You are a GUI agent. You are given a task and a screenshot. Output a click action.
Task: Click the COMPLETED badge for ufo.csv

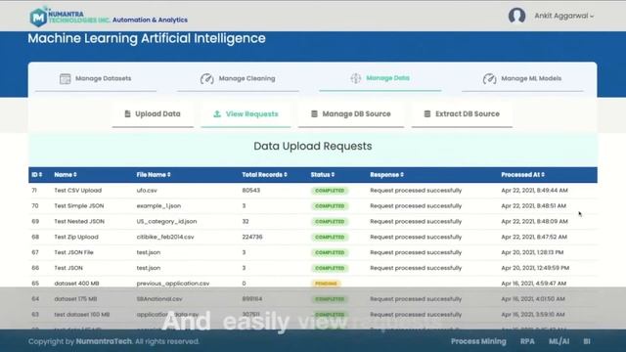pos(330,191)
